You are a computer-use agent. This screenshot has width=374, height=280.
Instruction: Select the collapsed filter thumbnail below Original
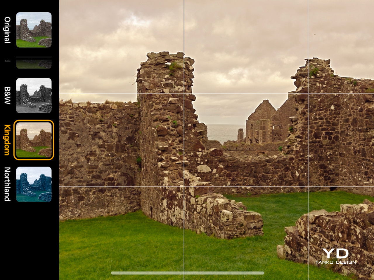34,63
